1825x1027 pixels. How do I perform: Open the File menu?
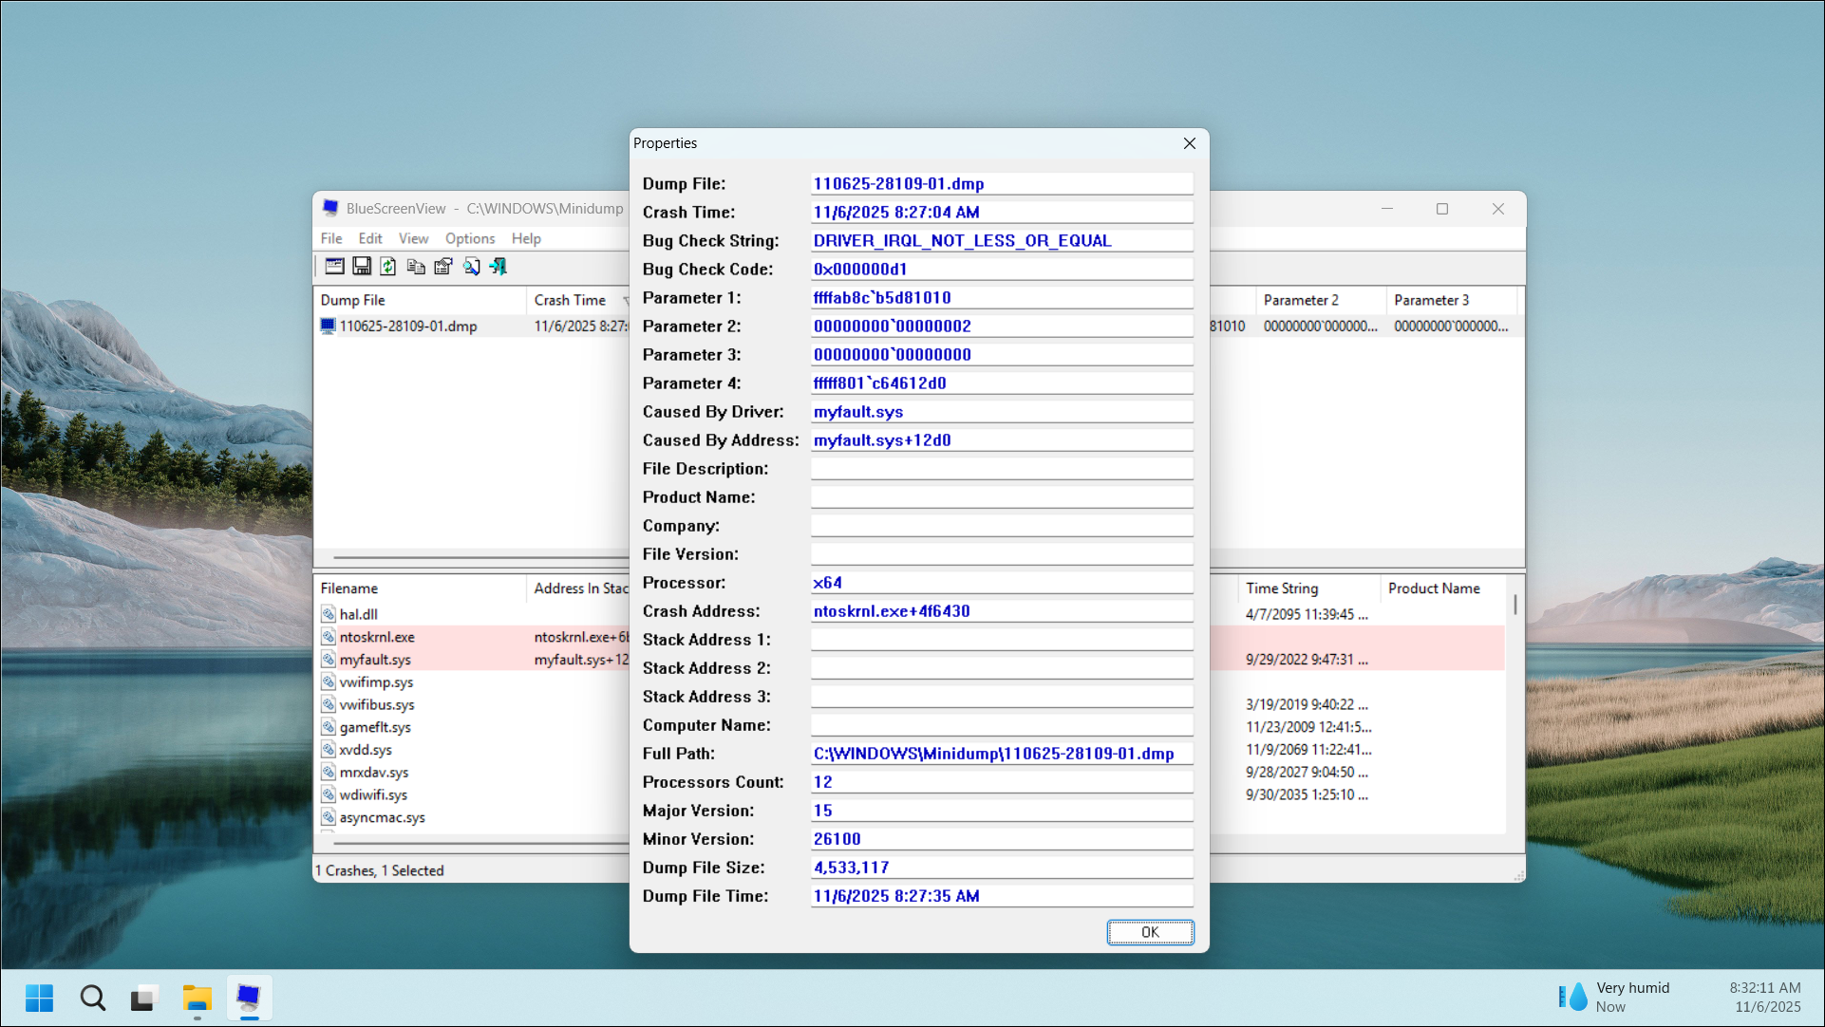click(x=331, y=238)
